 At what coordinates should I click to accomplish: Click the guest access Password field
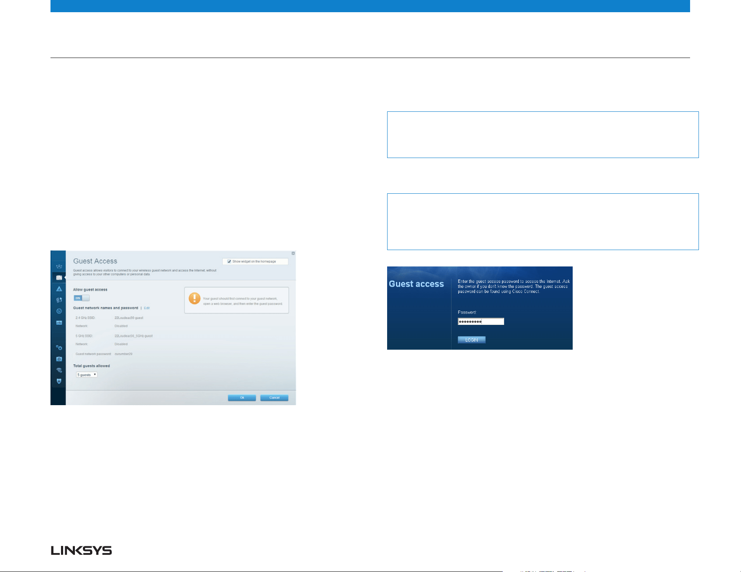click(x=481, y=322)
